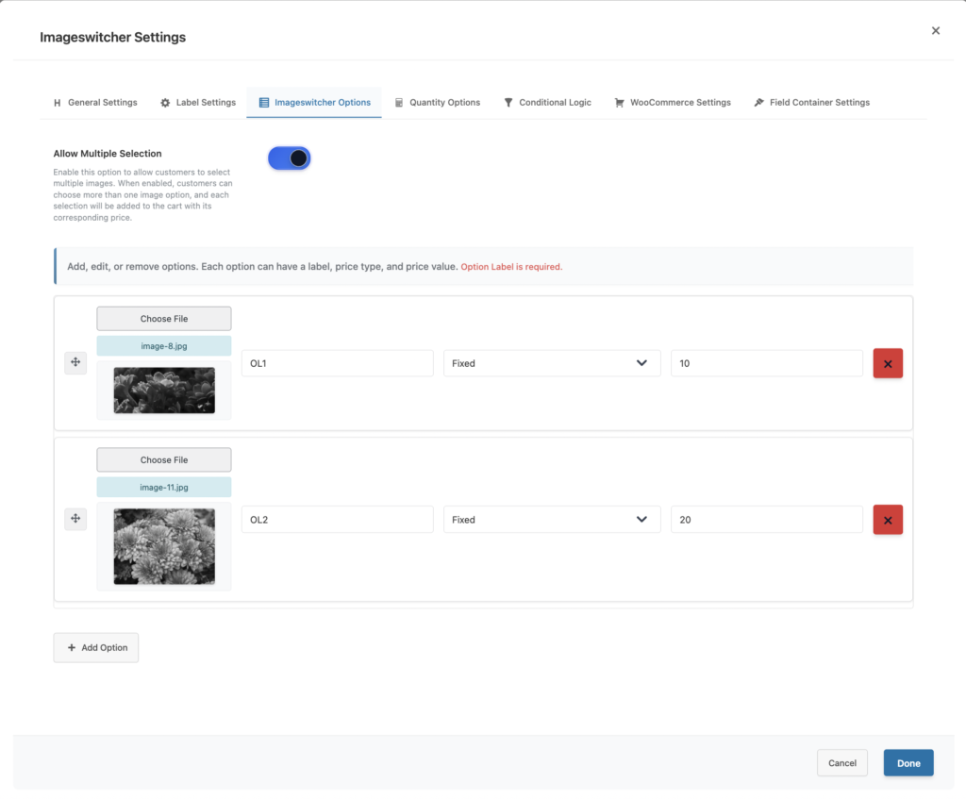966x799 pixels.
Task: Click the drag handle icon for OL2 row
Action: click(75, 519)
